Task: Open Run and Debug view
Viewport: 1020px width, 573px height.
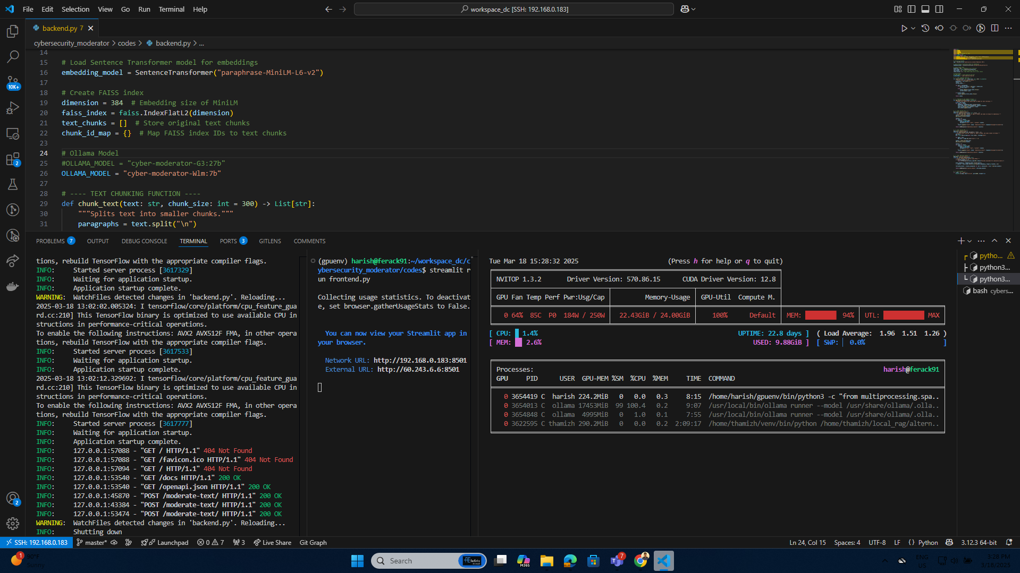Action: [x=13, y=108]
